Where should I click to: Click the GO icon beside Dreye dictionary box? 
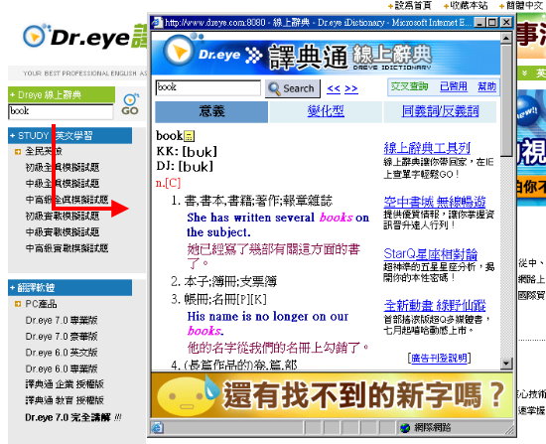tap(130, 104)
